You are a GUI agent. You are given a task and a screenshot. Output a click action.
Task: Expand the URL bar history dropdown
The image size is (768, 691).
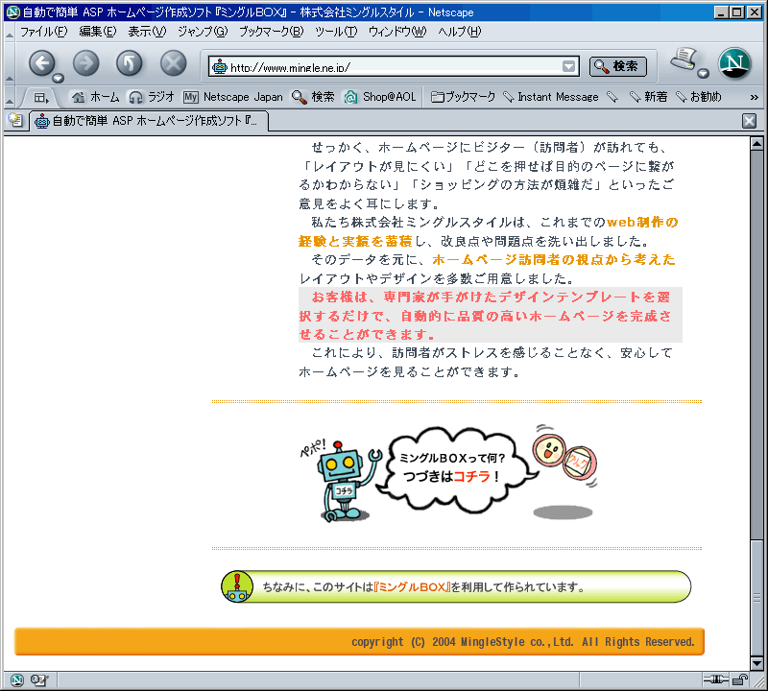tap(568, 66)
